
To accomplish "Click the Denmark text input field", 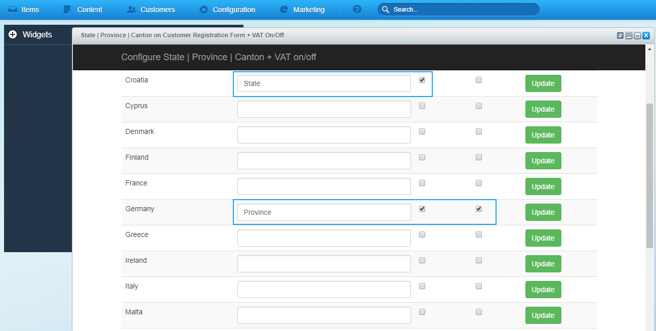I will tap(324, 135).
